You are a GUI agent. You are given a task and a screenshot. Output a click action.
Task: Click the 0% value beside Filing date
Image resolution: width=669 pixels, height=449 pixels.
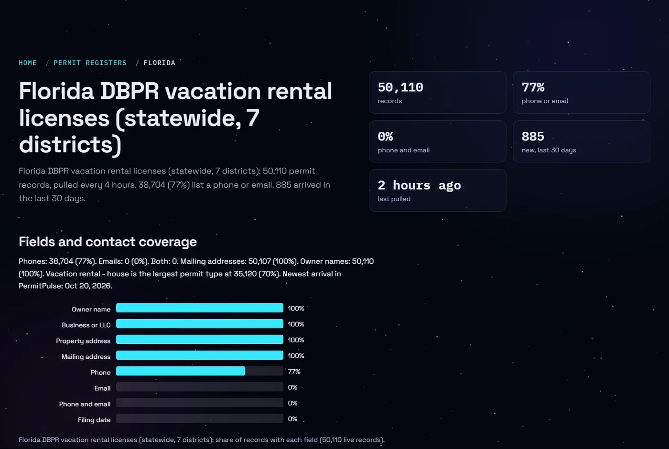(x=292, y=418)
